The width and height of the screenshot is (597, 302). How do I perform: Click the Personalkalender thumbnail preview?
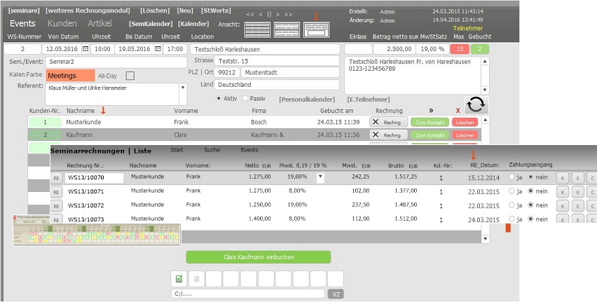point(97,230)
